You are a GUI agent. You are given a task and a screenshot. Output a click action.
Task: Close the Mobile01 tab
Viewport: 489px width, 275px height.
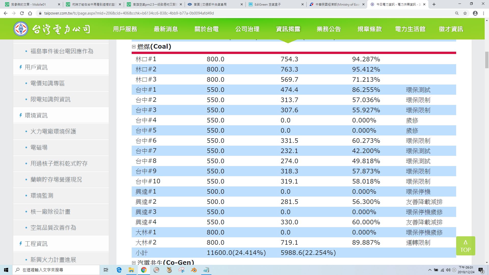59,4
